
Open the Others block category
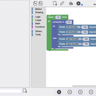pyautogui.click(x=38, y=31)
